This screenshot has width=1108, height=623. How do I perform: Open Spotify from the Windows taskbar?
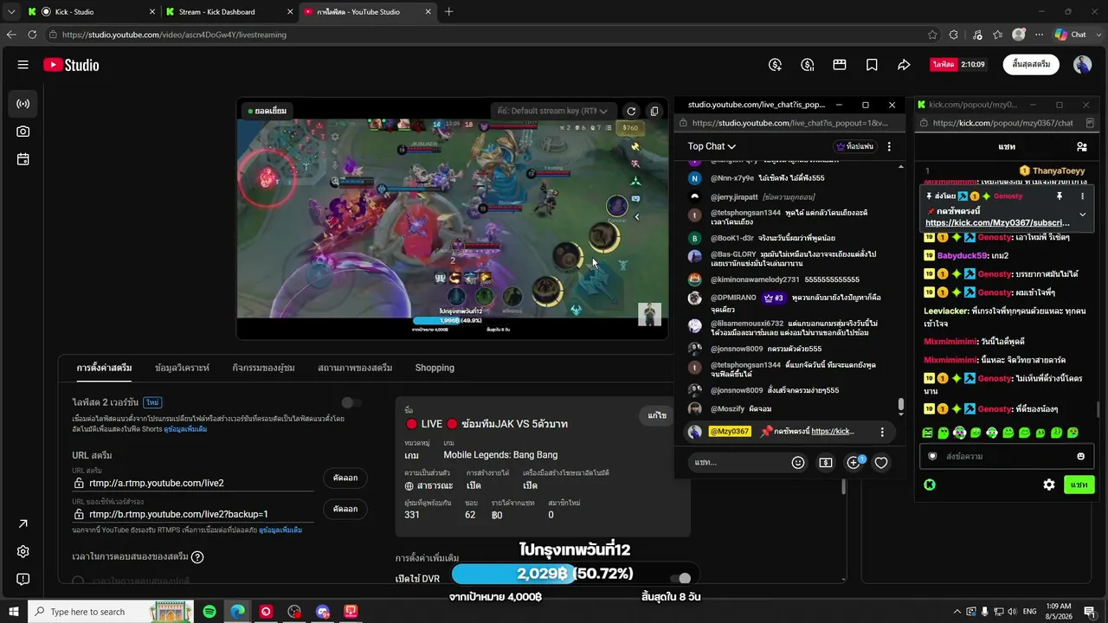pos(209,612)
